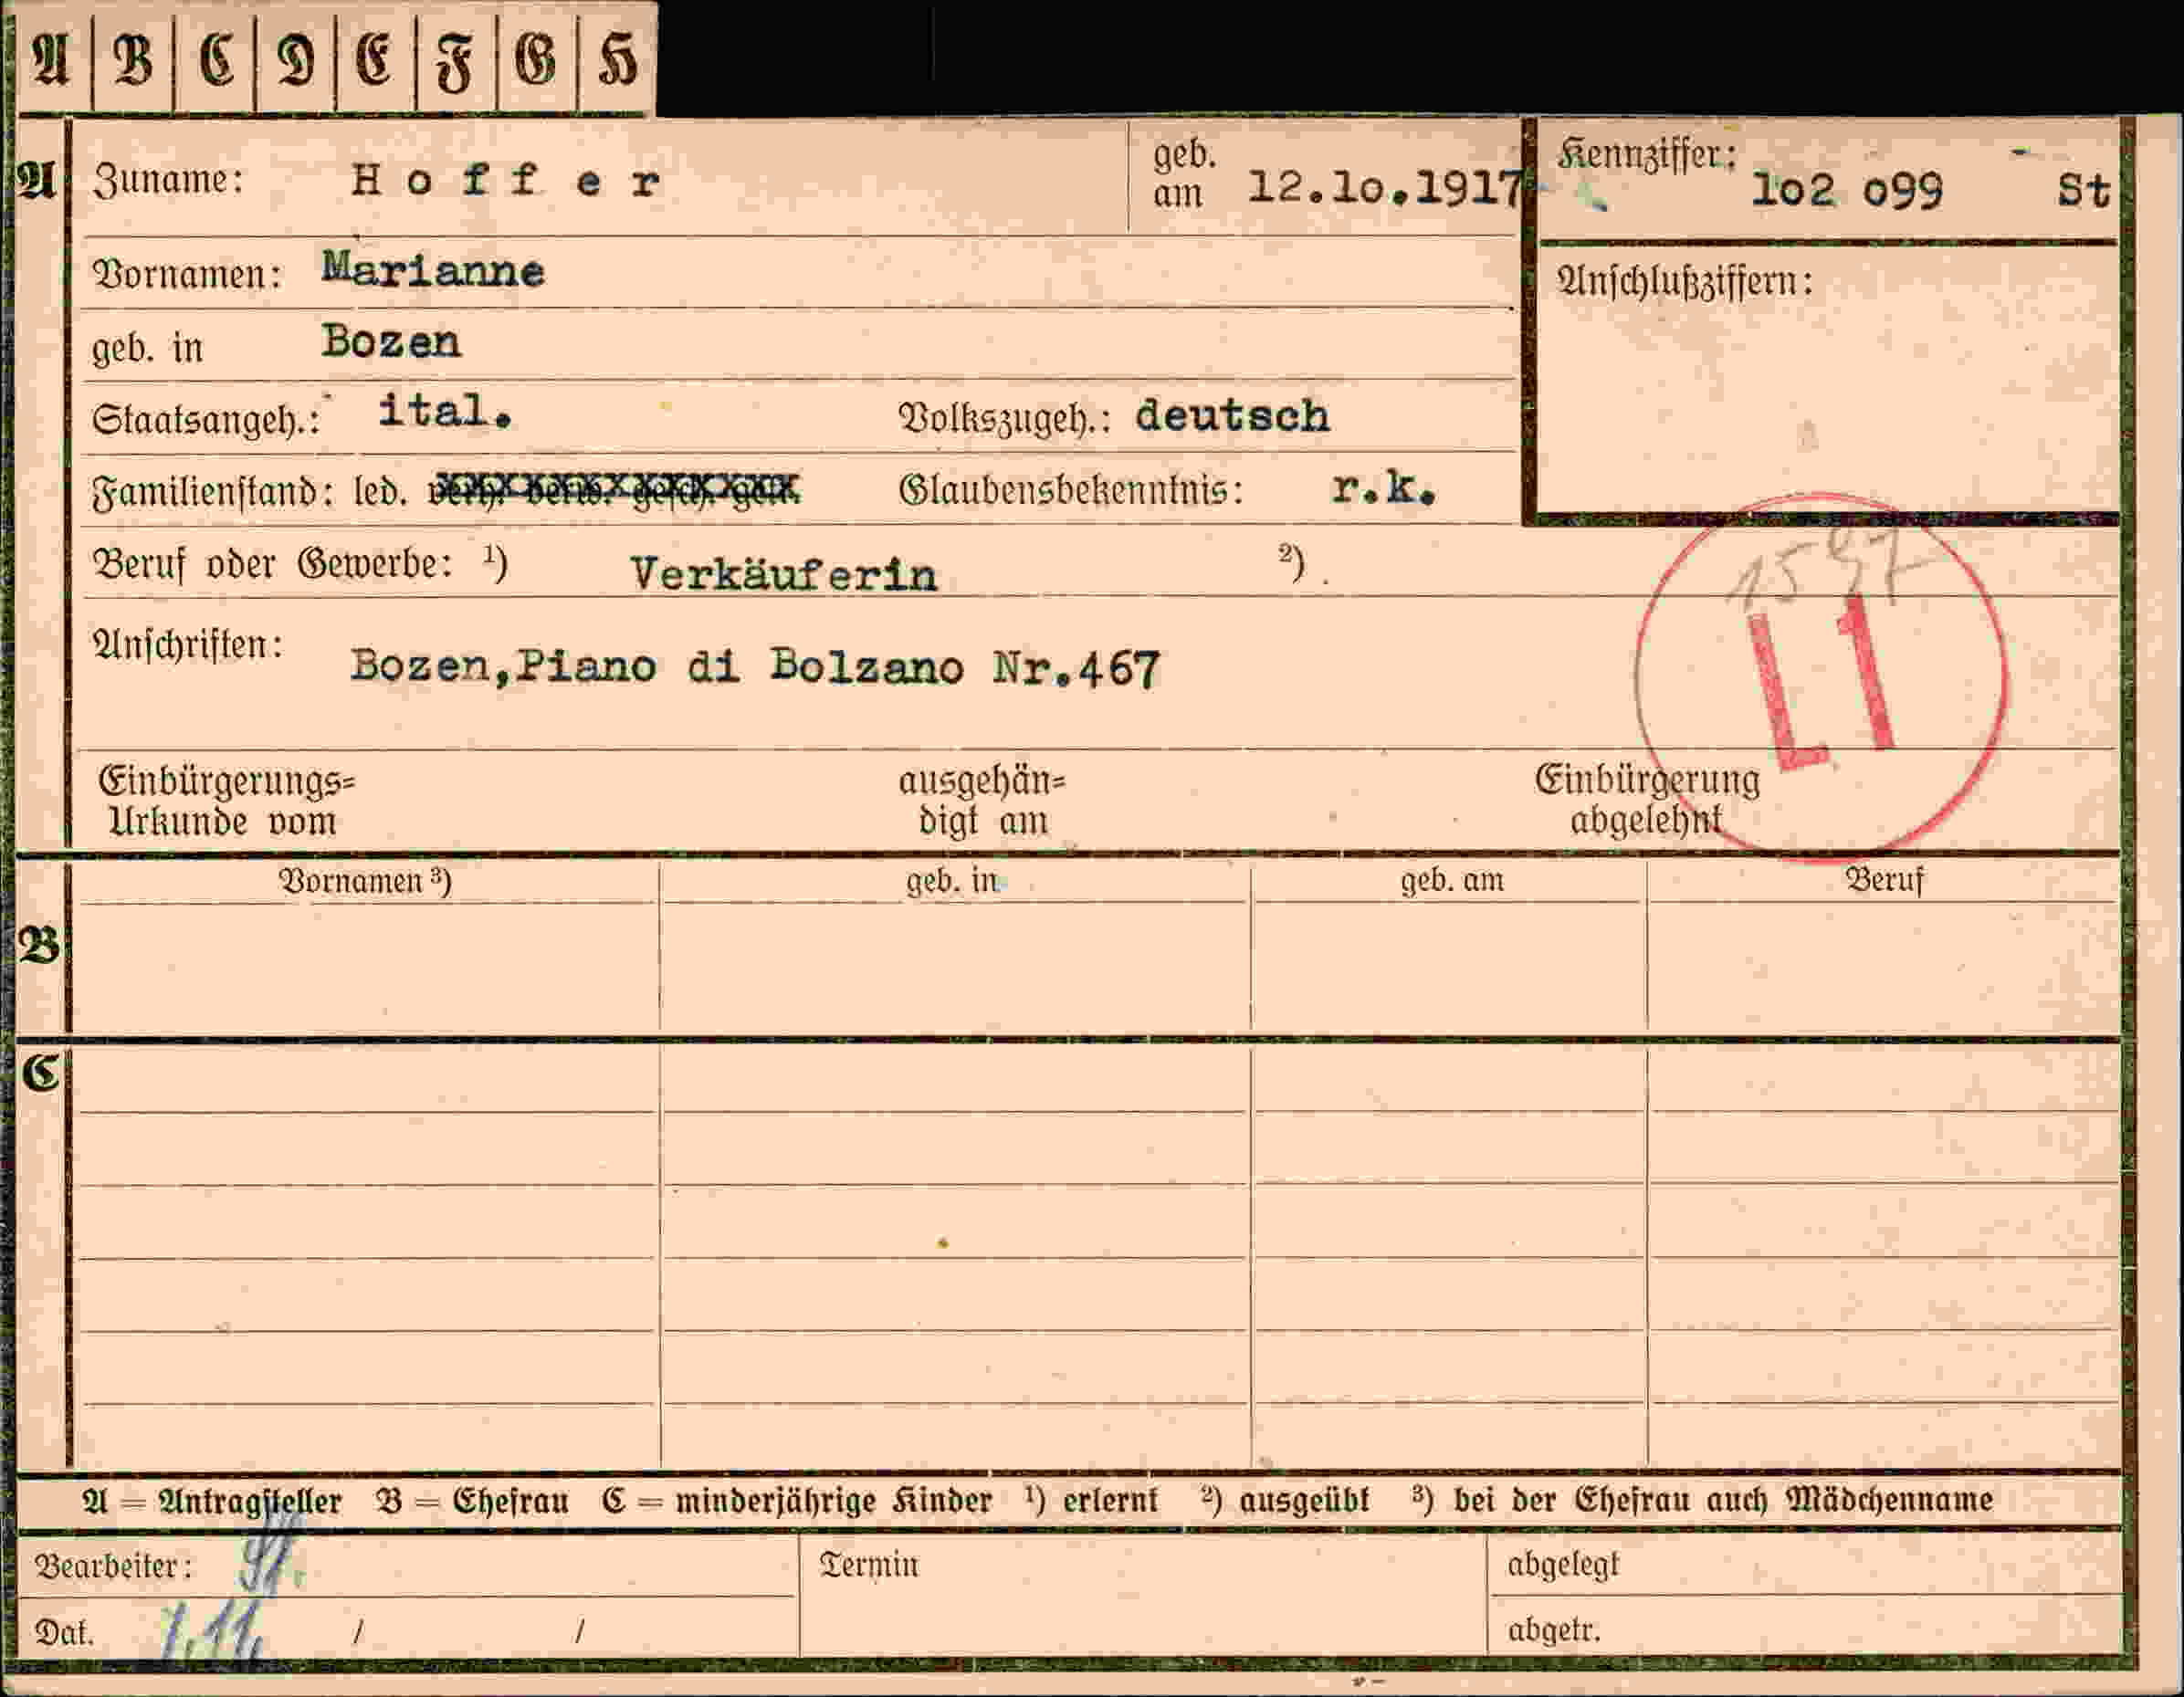This screenshot has height=1697, width=2184.
Task: Click the 'Vornamen:' label in section A
Action: (x=187, y=273)
